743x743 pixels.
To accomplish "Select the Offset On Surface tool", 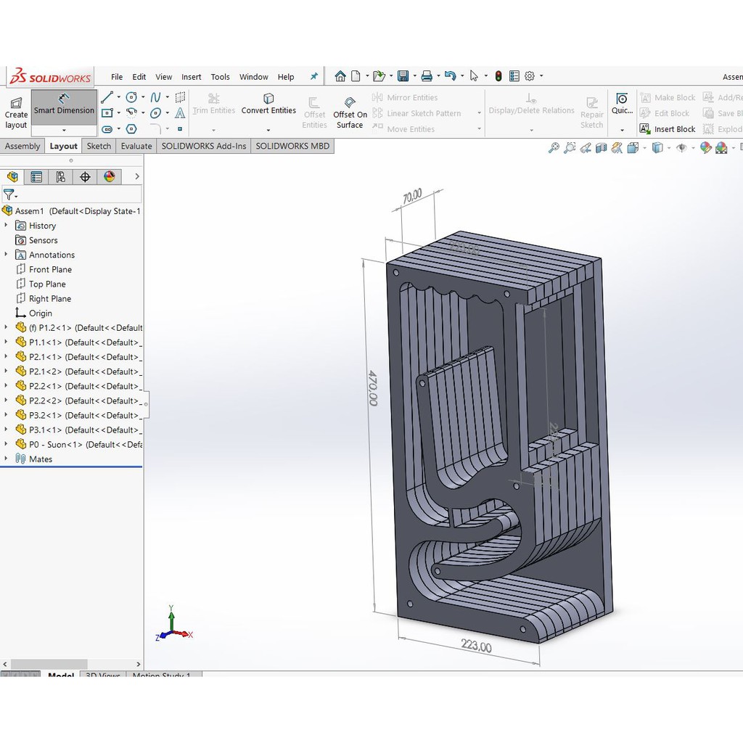I will click(350, 112).
